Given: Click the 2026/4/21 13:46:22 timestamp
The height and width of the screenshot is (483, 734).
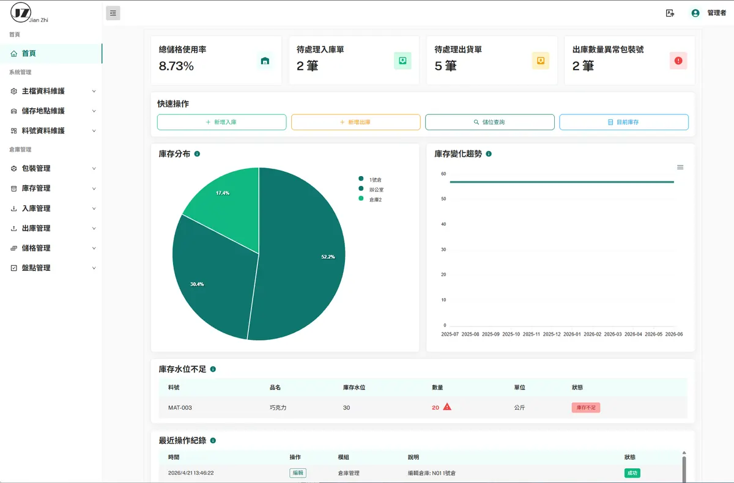Looking at the screenshot, I should (x=191, y=473).
